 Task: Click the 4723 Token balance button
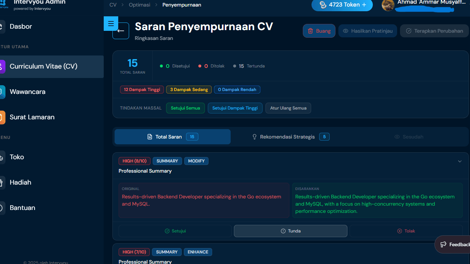click(x=342, y=5)
